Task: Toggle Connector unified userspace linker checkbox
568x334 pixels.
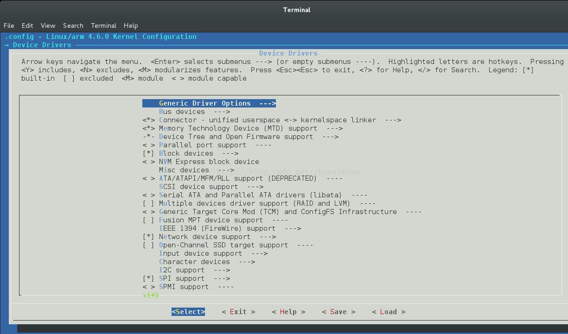Action: click(149, 120)
